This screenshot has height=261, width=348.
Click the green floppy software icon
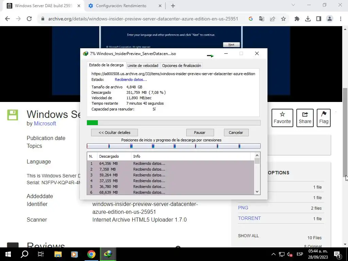click(x=13, y=115)
